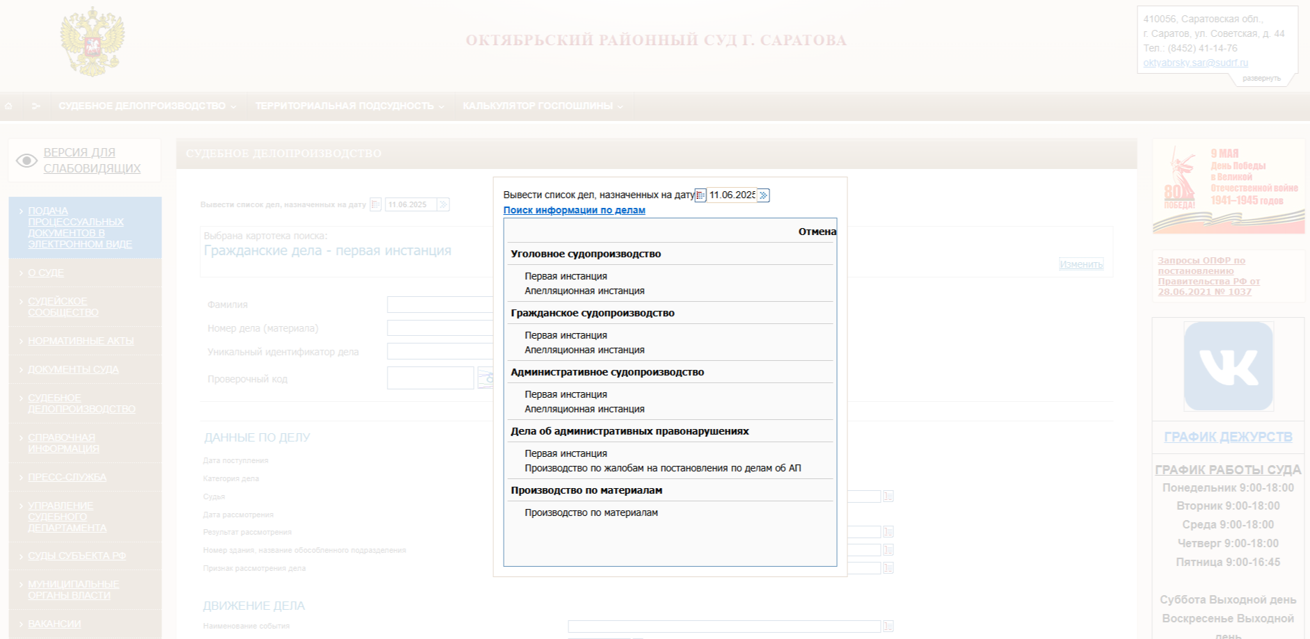Click Отмена to close the popup
This screenshot has width=1310, height=639.
[x=817, y=232]
